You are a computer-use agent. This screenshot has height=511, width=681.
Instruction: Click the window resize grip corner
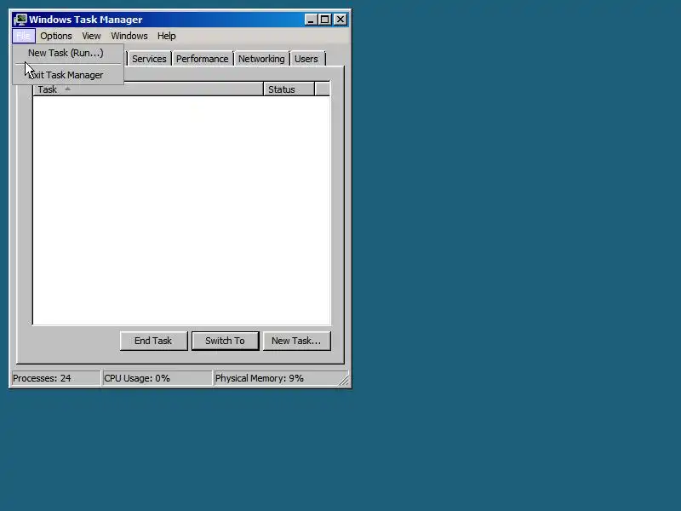(344, 380)
